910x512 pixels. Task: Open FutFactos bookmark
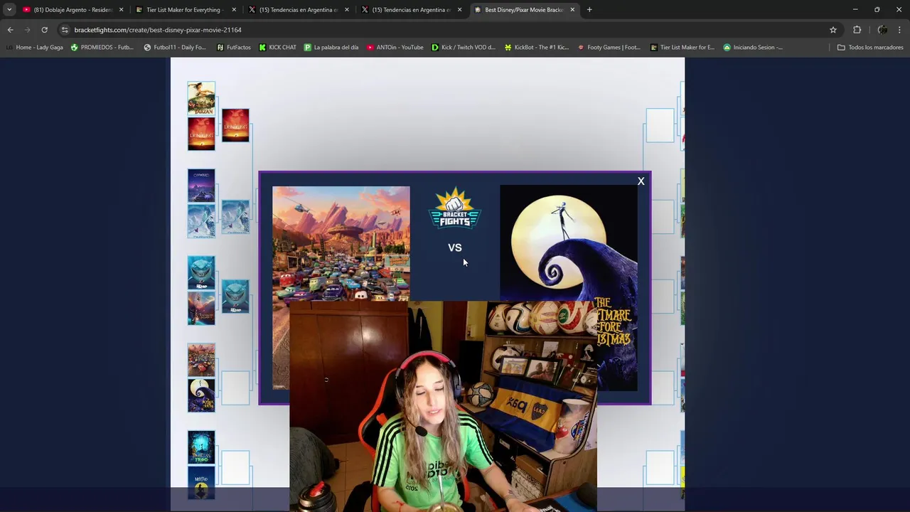click(233, 48)
